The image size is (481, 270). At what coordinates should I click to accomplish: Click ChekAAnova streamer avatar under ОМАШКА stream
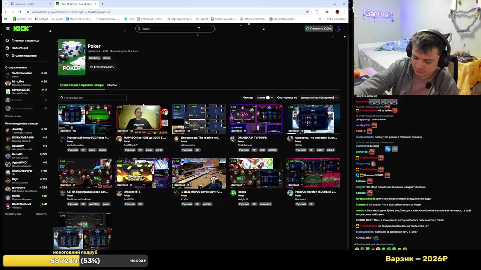click(233, 139)
